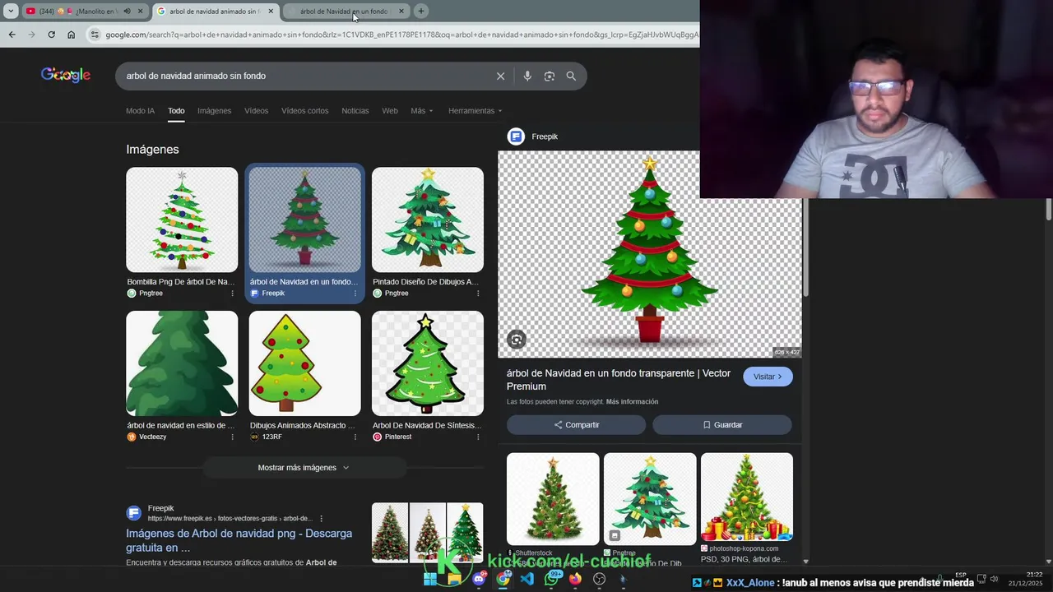Open Discord from the taskbar

coord(479,579)
